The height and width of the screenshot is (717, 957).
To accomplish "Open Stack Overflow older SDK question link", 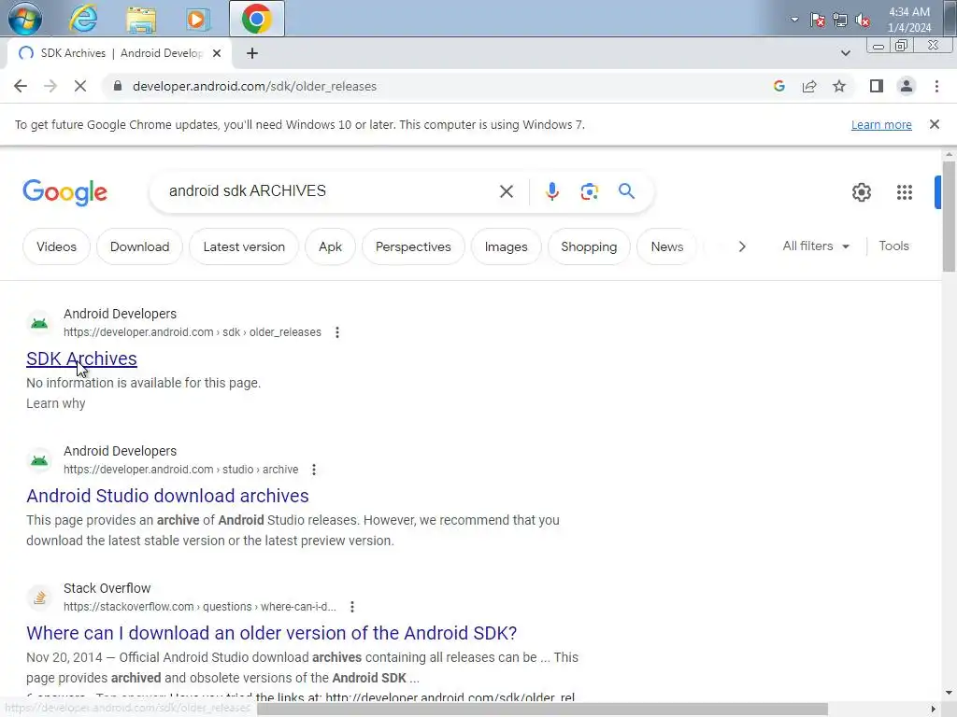I will click(272, 634).
